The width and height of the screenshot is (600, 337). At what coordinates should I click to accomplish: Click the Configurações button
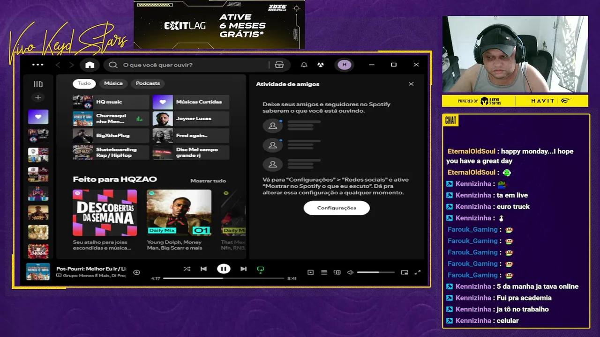[337, 208]
